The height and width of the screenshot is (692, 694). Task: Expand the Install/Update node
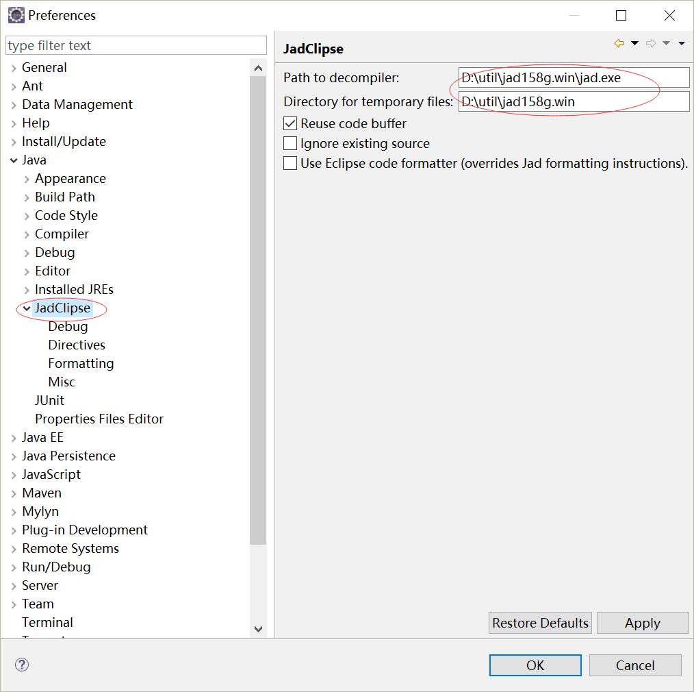(x=14, y=142)
